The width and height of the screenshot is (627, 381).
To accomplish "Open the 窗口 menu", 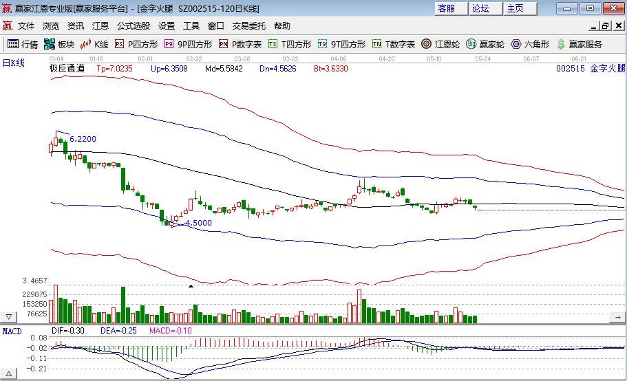I will (216, 26).
